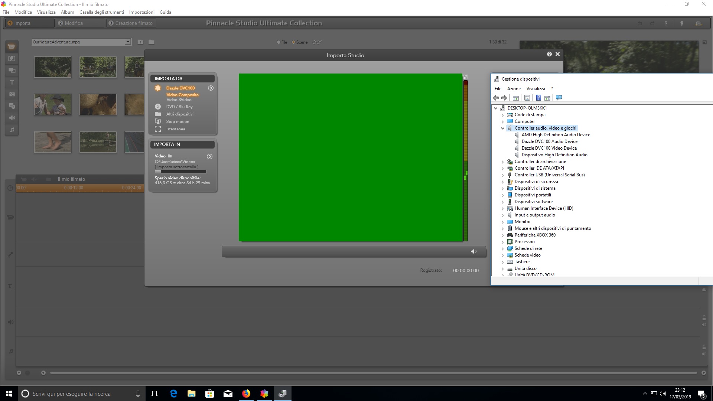713x401 pixels.
Task: Click the Windows Start button
Action: (x=9, y=394)
